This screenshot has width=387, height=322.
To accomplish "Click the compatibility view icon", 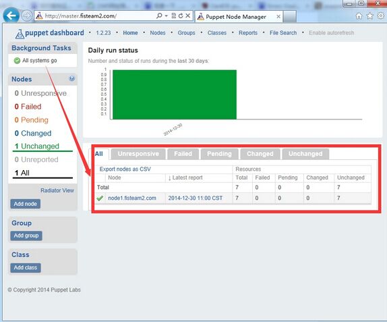I will click(174, 16).
